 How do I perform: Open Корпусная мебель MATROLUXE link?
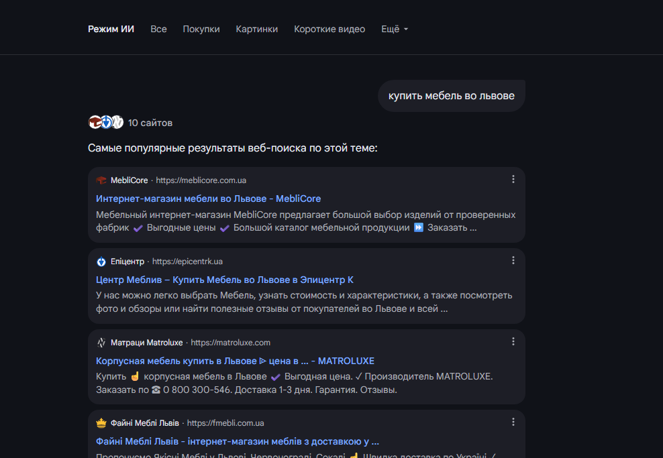pos(235,361)
